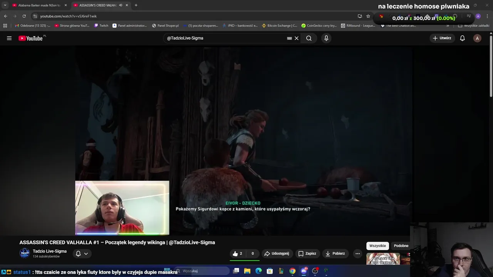Open File Explorer from the taskbar
The height and width of the screenshot is (277, 493).
[247, 271]
